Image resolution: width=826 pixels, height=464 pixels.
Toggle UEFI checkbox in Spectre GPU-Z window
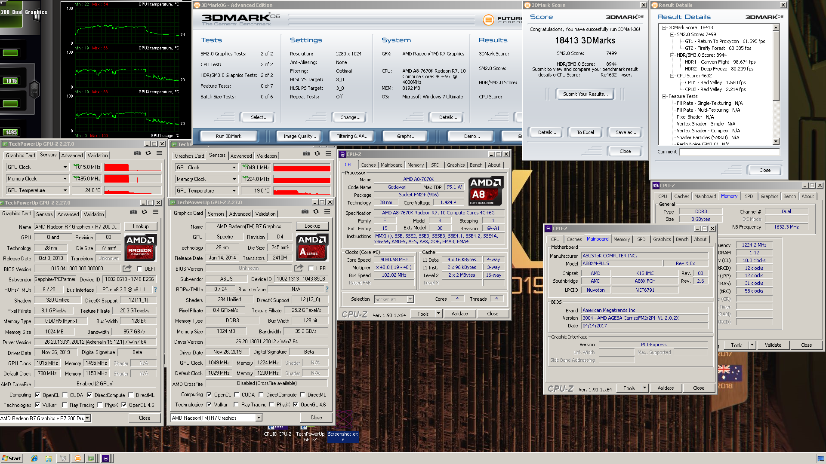pos(311,269)
